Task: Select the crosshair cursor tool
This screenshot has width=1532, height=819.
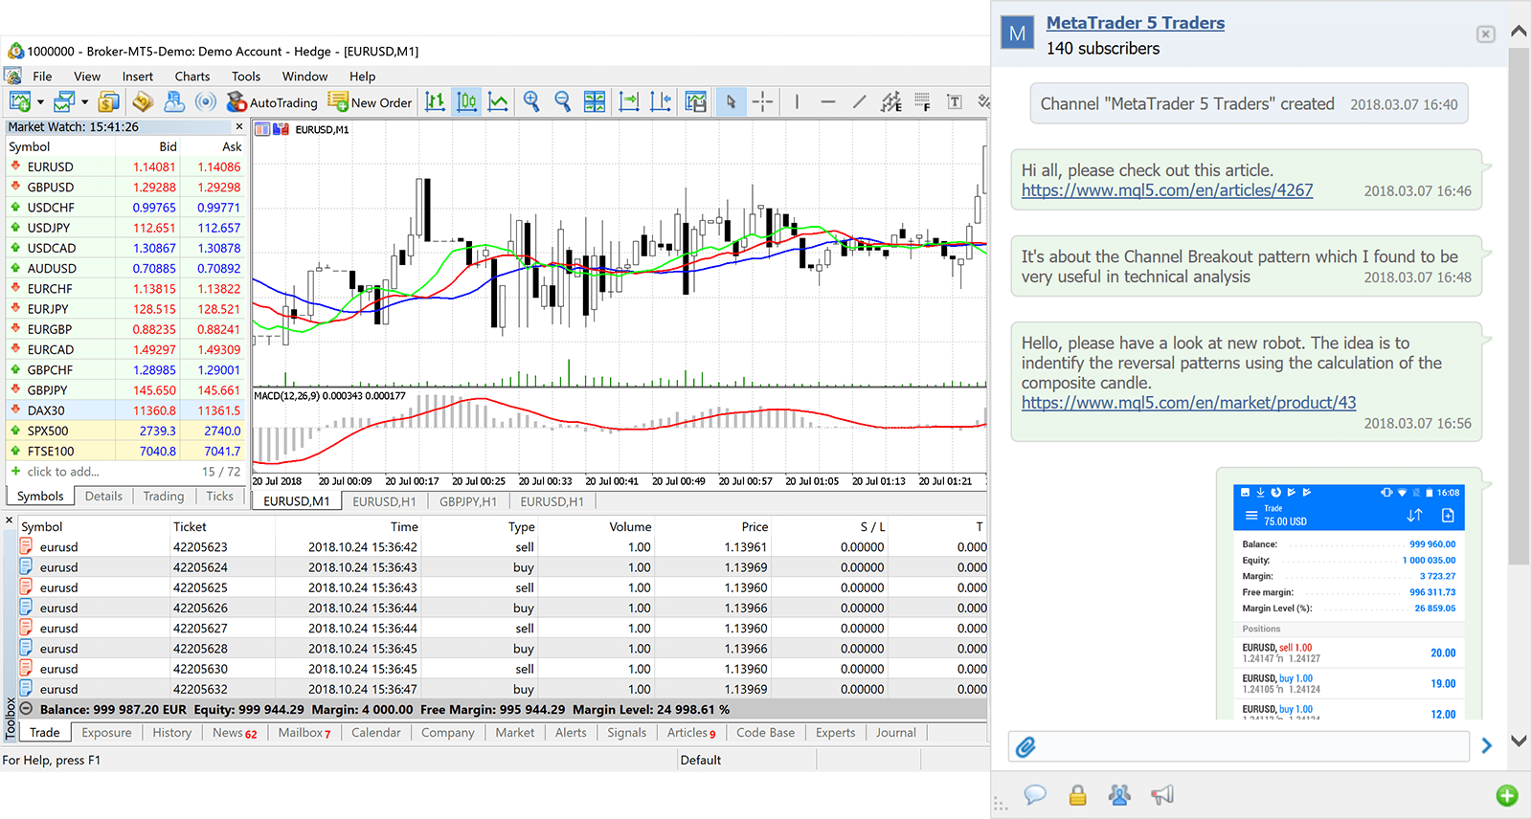Action: click(x=762, y=101)
